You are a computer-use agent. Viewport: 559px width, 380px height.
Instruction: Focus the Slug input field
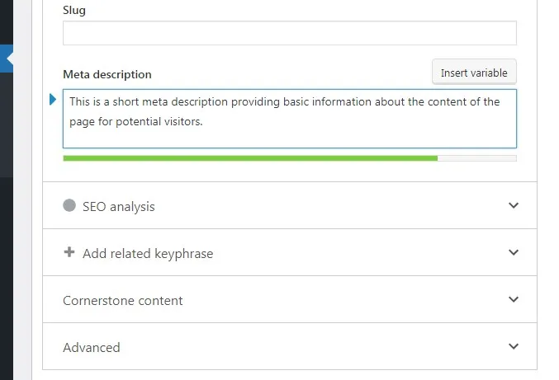tap(290, 33)
